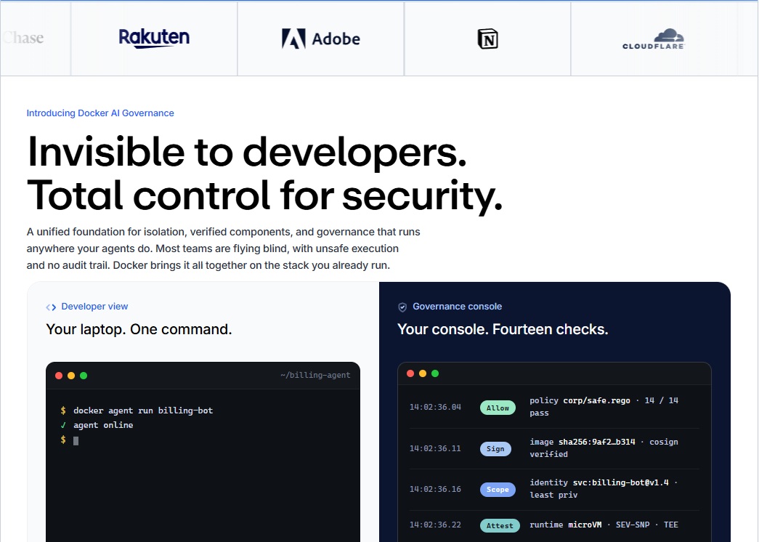Image resolution: width=759 pixels, height=542 pixels.
Task: Click the yellow dot in the governance console window
Action: coord(423,373)
